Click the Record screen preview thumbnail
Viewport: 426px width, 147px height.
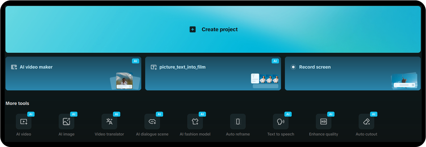(404, 81)
